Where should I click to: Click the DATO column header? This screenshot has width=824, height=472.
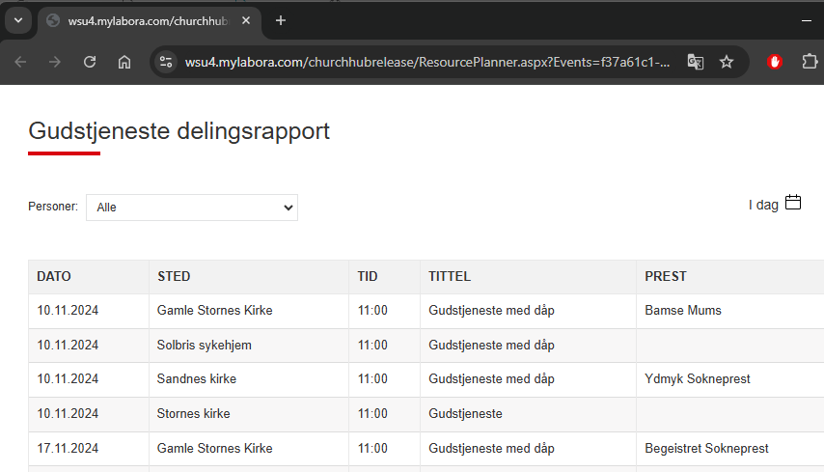point(54,276)
